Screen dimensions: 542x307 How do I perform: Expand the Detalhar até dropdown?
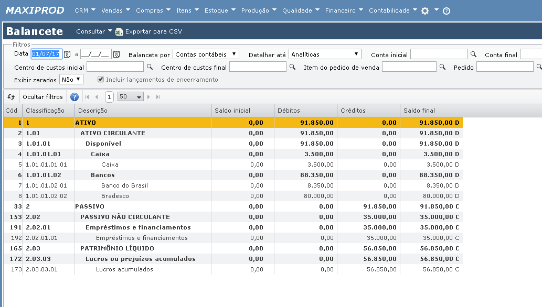325,54
